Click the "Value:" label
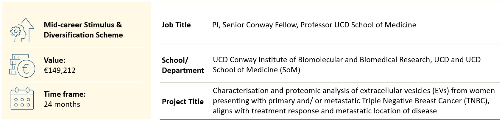502x122 pixels. click(54, 60)
